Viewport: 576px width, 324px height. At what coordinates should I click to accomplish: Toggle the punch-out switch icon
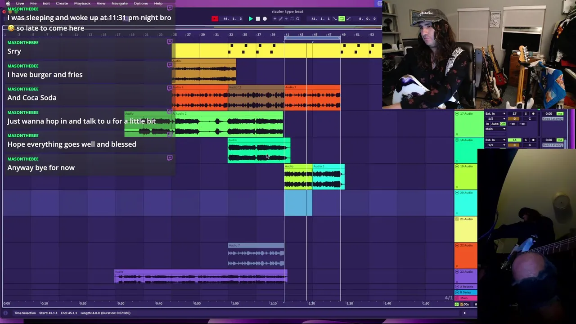349,18
